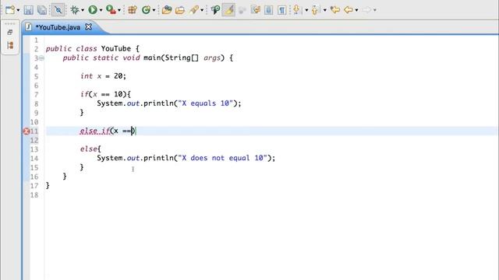
Task: Collapse the main method fold marker
Action: (41, 58)
